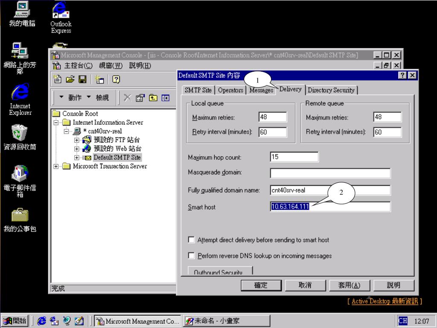Launch Outlook Express desktop shortcut

pos(61,17)
